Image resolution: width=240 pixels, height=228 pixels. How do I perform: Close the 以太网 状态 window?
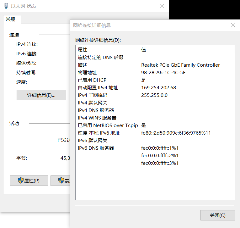(x=162, y=6)
